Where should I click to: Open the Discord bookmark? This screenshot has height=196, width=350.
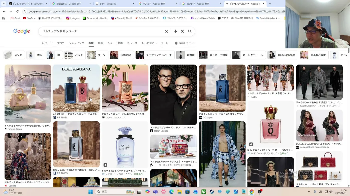[x=121, y=18]
